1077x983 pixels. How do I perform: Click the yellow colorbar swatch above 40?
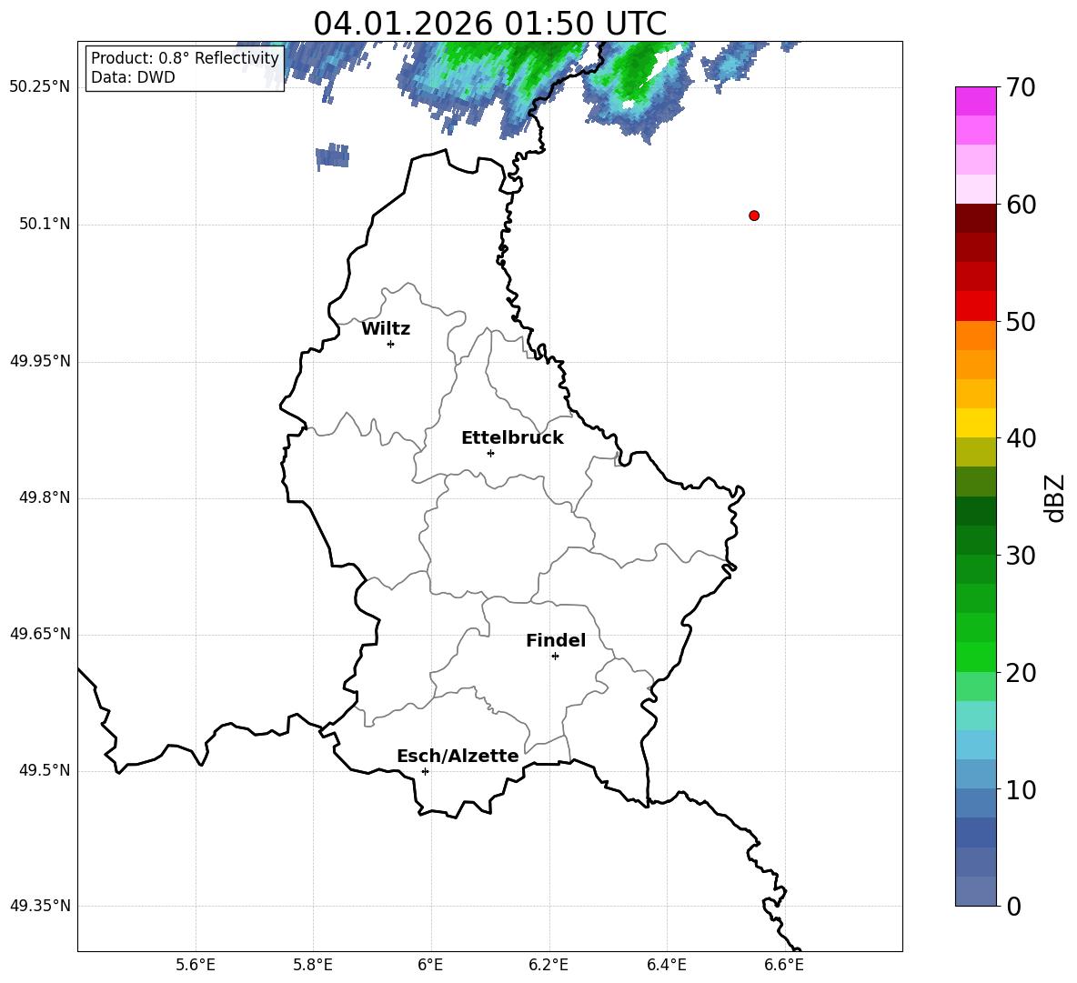coord(976,423)
